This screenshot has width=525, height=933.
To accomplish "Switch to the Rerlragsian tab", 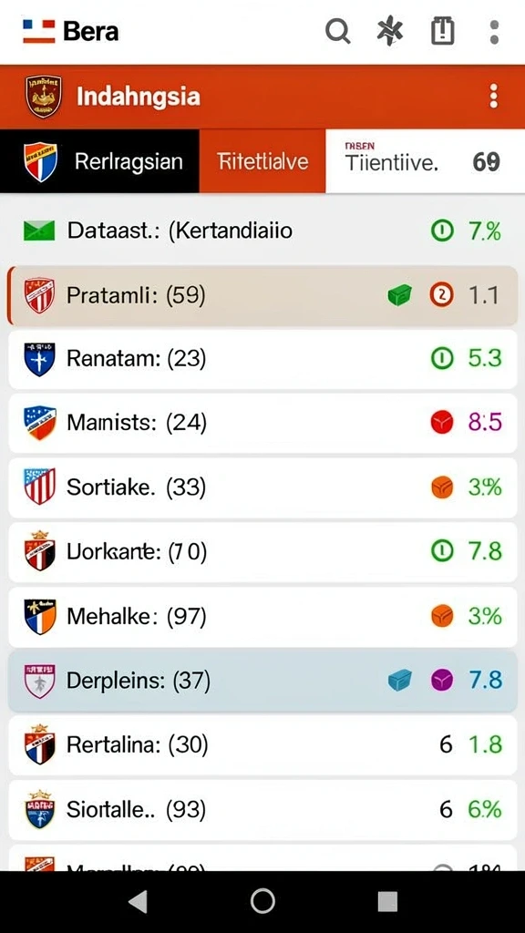I will pos(99,161).
